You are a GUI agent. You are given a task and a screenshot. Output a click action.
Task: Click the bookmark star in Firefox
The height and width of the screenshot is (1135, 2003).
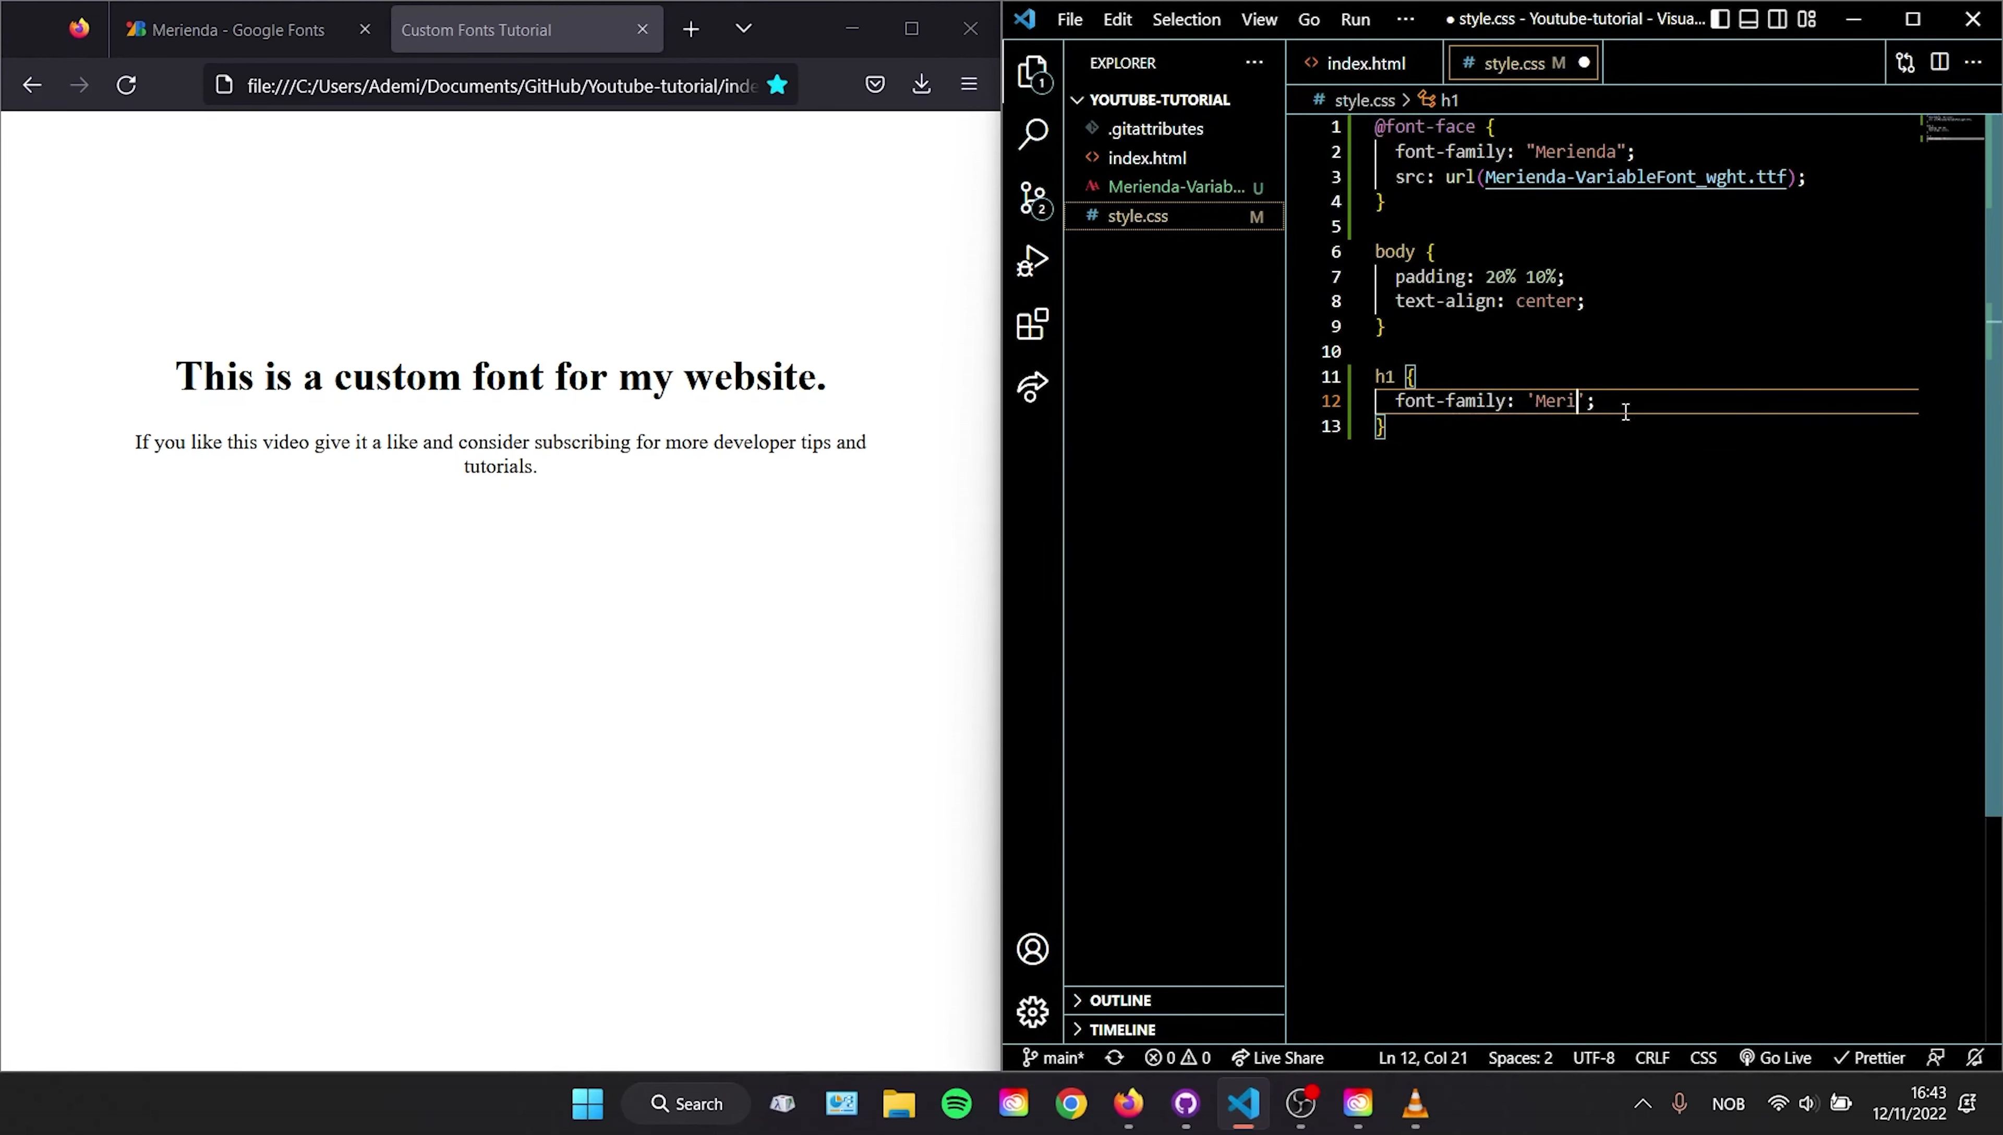click(x=777, y=84)
